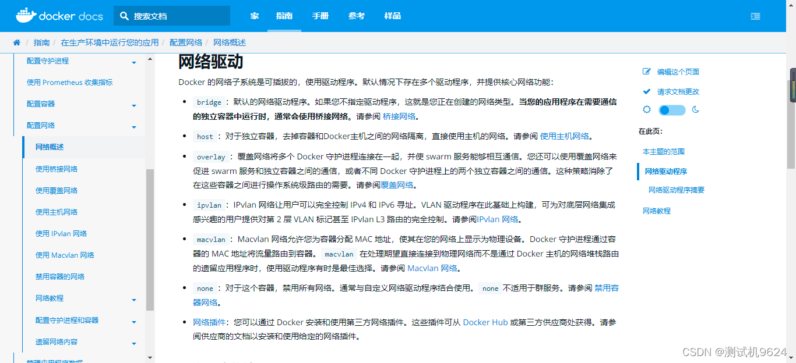Open the 样品 top navigation tab
The width and height of the screenshot is (796, 363).
click(393, 16)
